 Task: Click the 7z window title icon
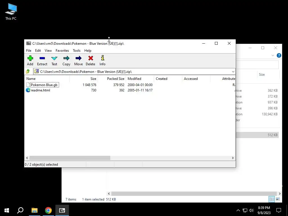[x=29, y=43]
